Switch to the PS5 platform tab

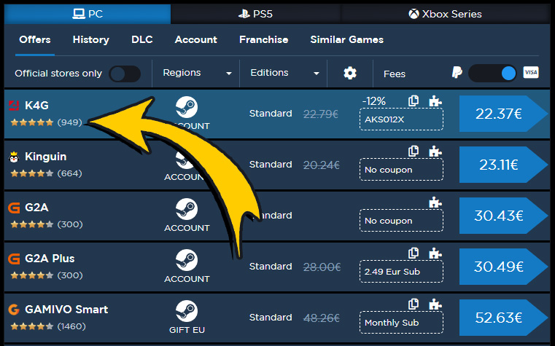[255, 14]
